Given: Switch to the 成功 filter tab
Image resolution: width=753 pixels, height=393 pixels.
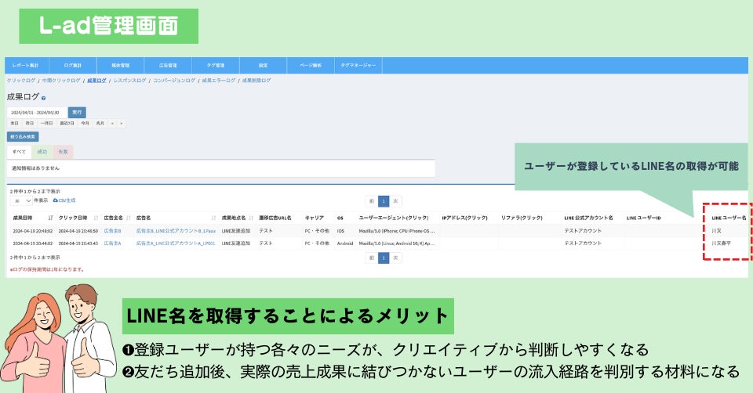Looking at the screenshot, I should 42,151.
